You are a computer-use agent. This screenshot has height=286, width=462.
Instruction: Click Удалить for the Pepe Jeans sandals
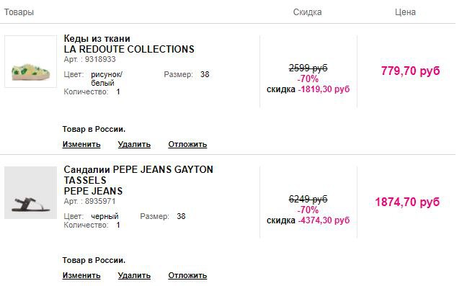point(134,275)
